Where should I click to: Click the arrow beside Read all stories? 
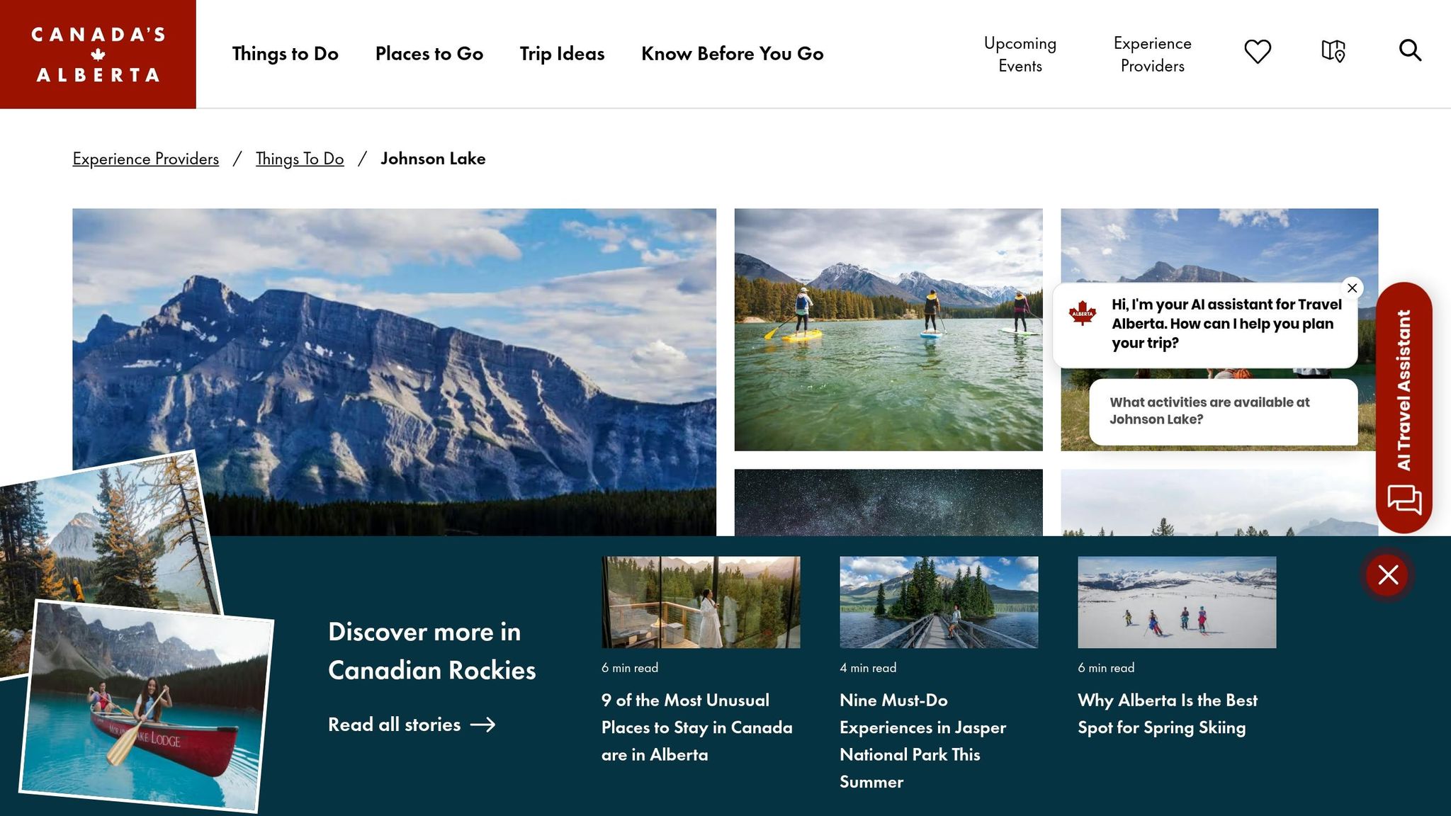point(483,725)
